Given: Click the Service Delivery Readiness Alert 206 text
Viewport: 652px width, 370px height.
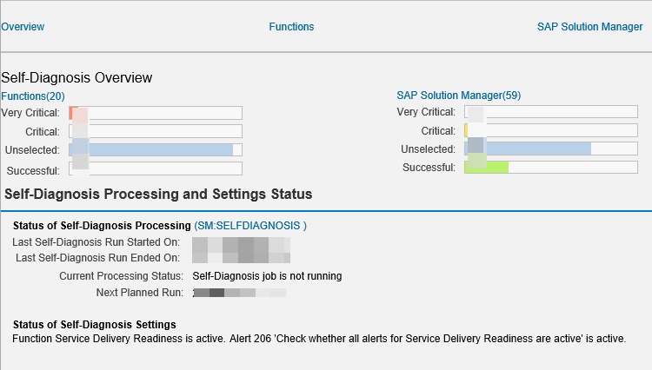Looking at the screenshot, I should click(x=319, y=339).
